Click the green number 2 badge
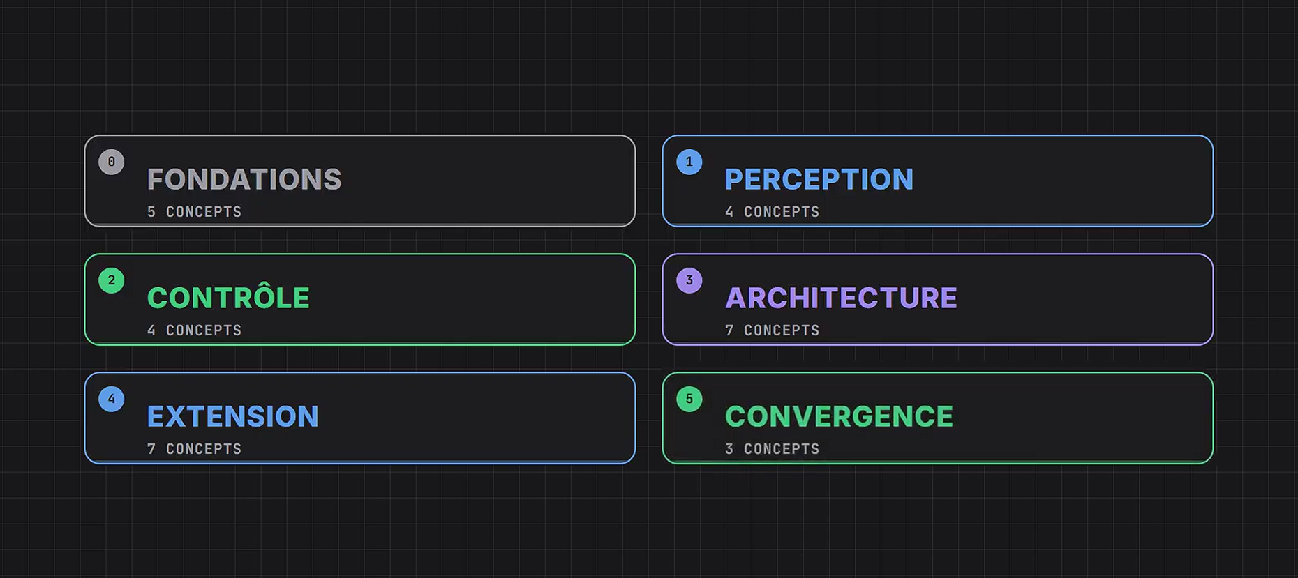This screenshot has width=1298, height=578. 112,280
